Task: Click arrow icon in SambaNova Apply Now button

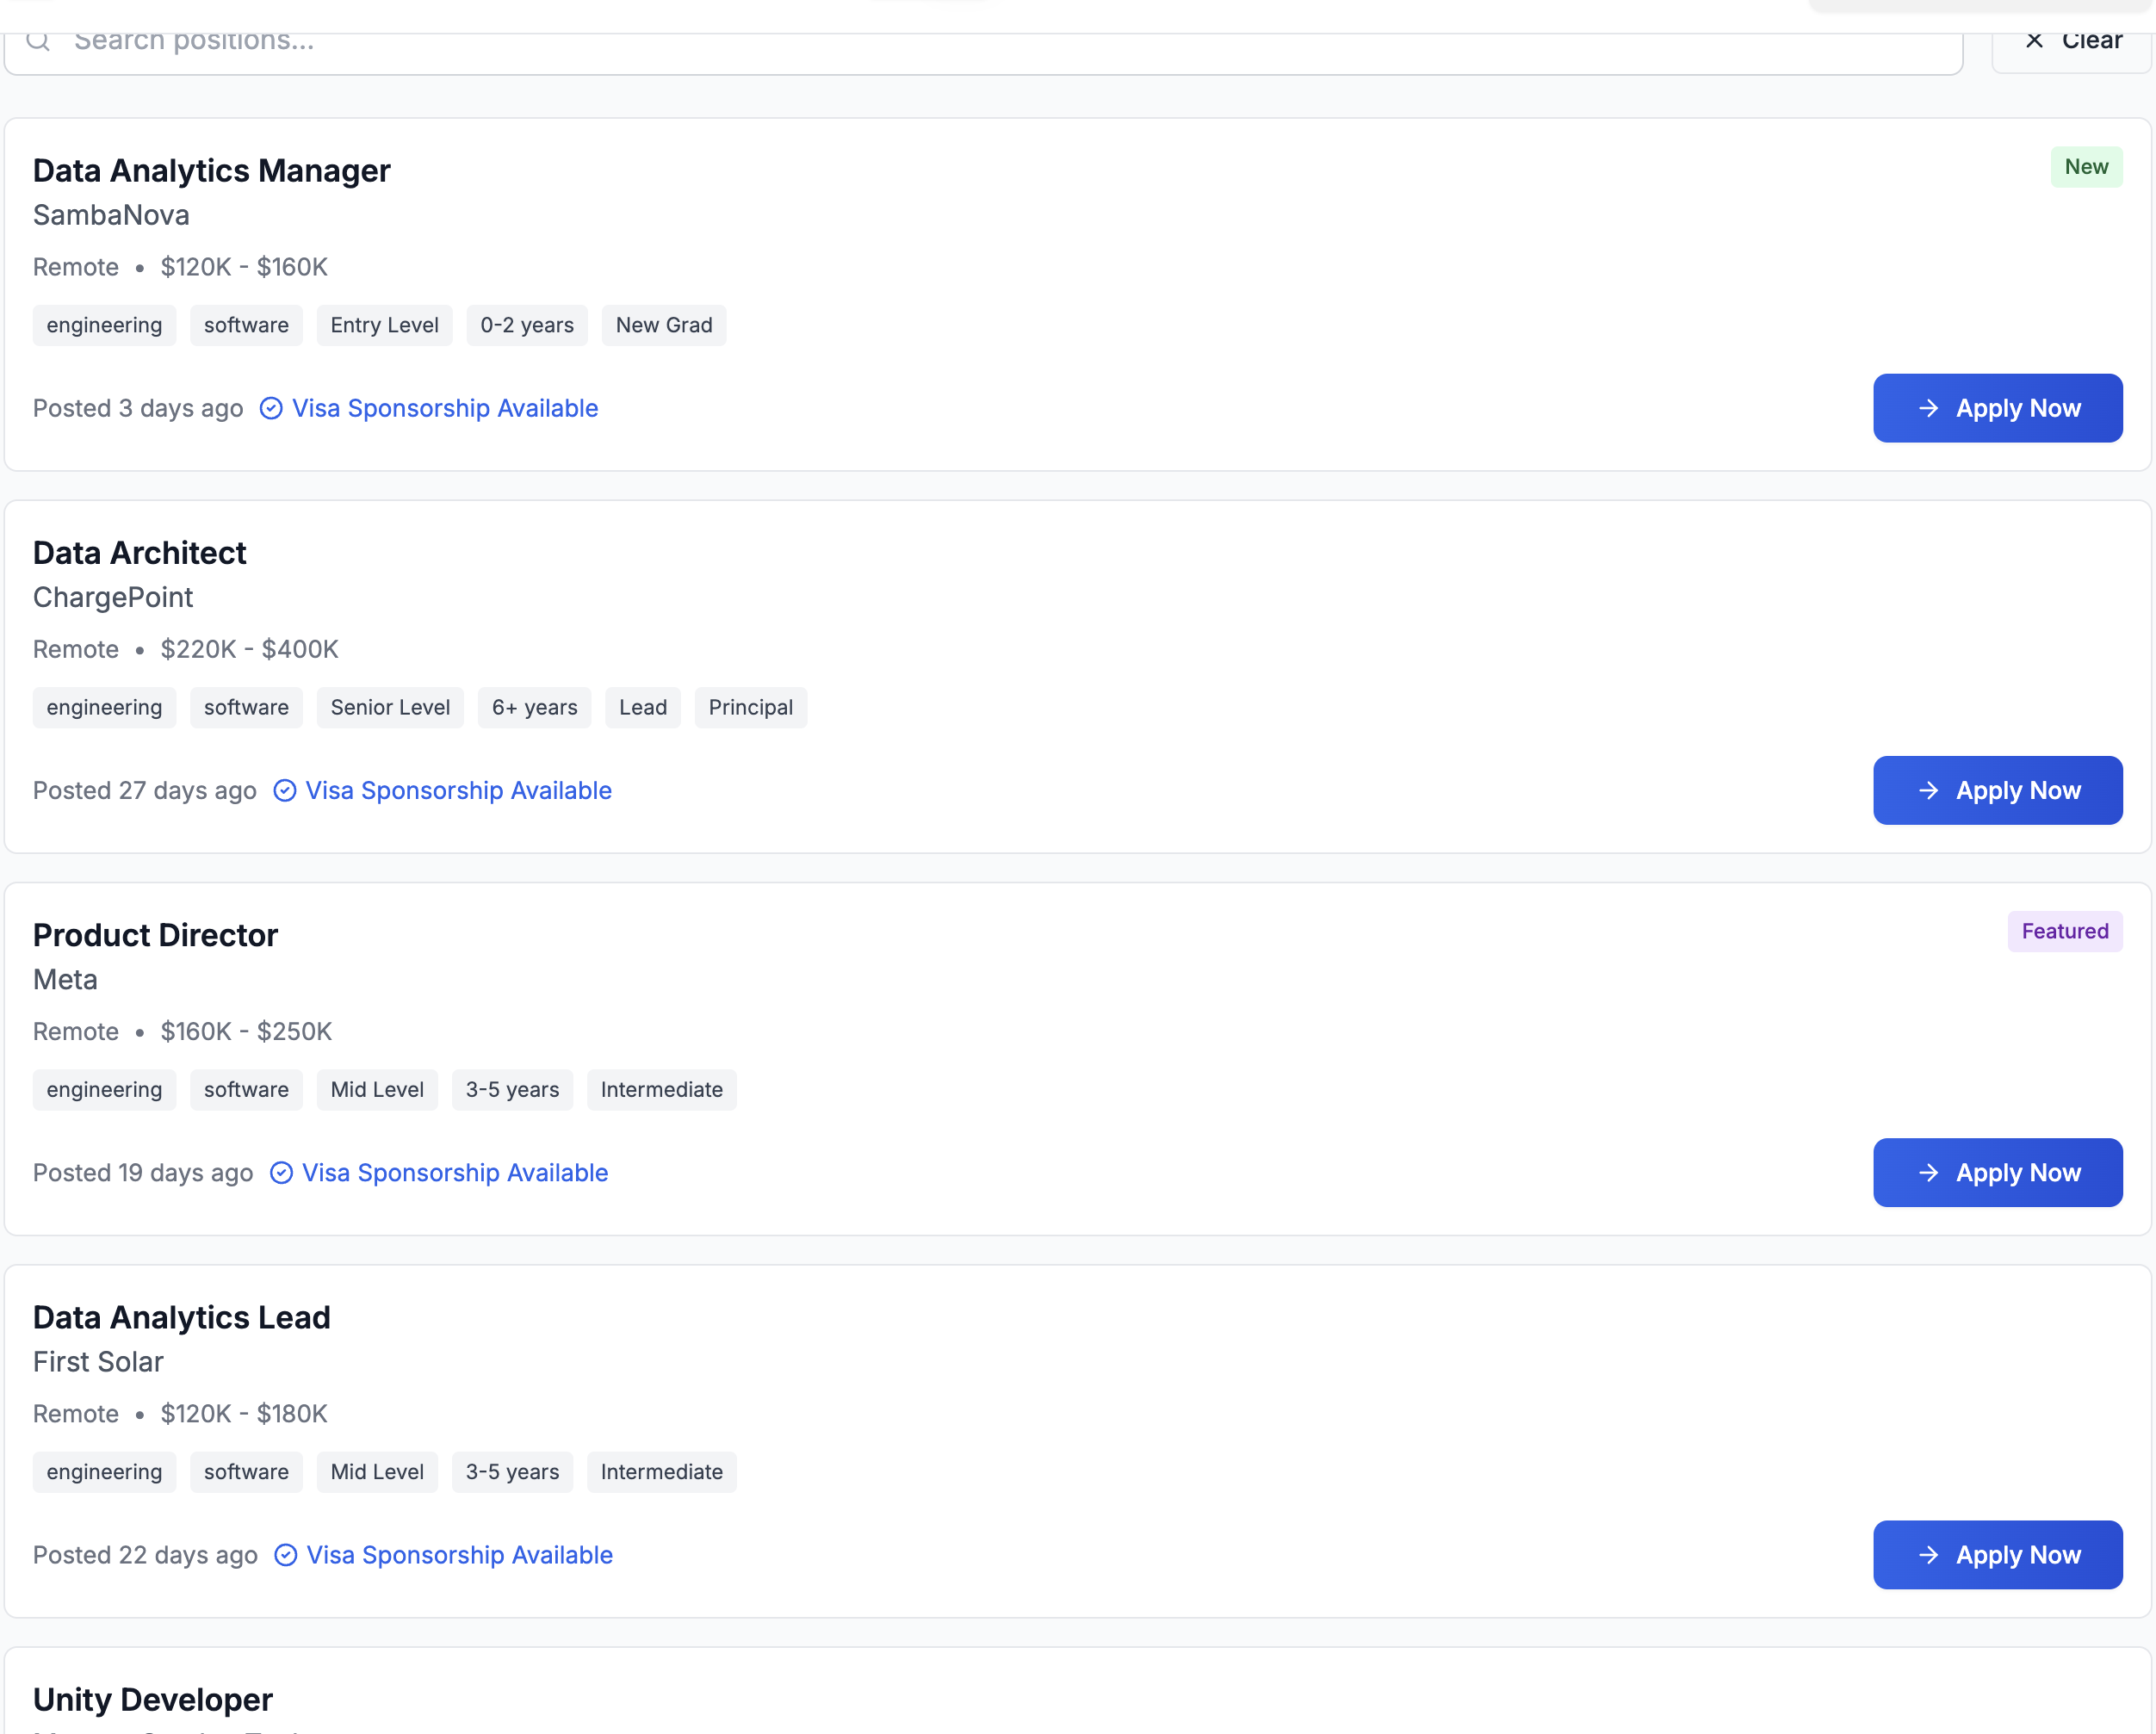Action: pyautogui.click(x=1929, y=408)
